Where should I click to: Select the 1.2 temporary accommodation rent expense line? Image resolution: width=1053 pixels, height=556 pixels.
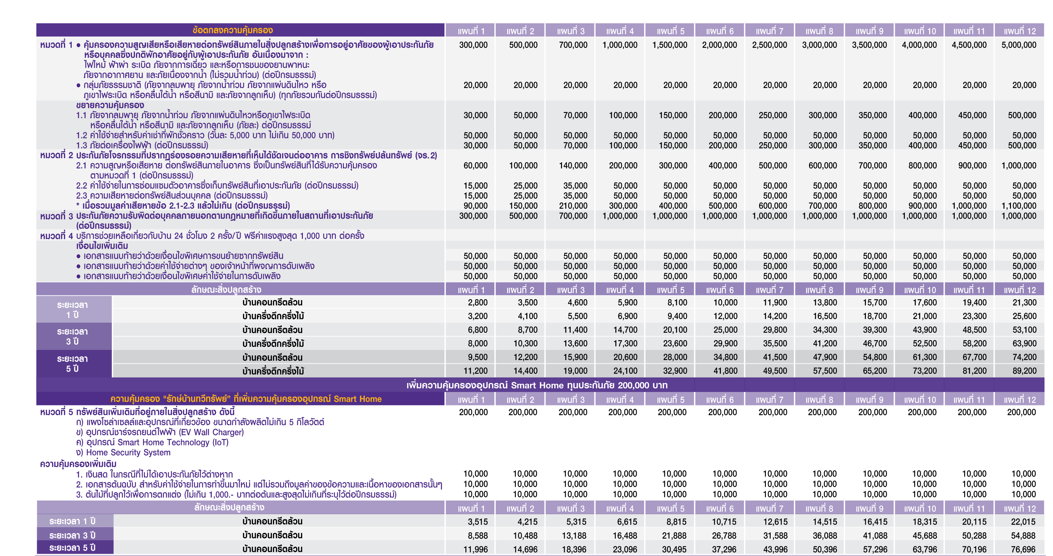click(x=205, y=135)
